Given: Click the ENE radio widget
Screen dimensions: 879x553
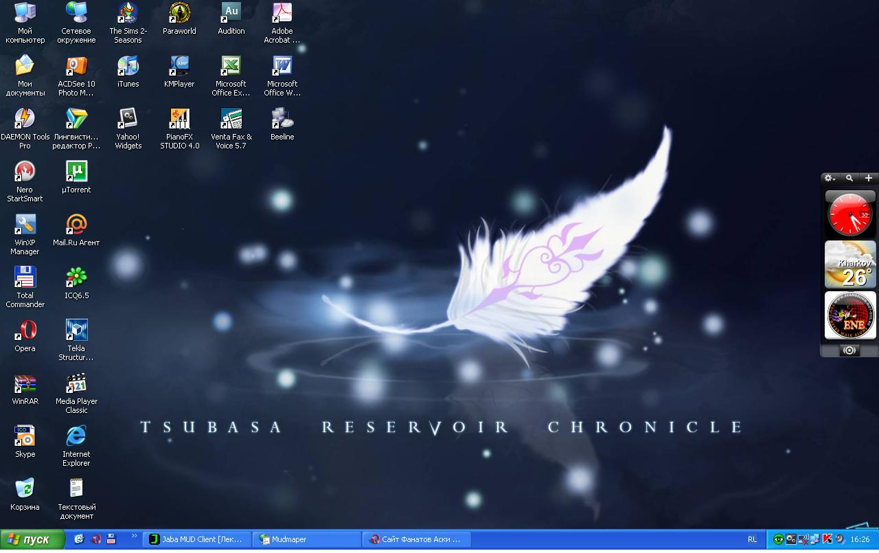Looking at the screenshot, I should (850, 315).
